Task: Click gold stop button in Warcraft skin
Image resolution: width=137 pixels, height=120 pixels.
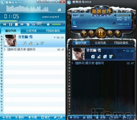Action: coord(118,33)
